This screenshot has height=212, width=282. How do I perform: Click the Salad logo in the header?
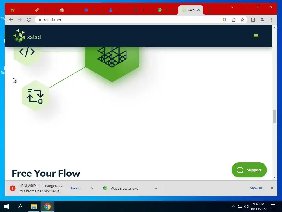click(27, 36)
